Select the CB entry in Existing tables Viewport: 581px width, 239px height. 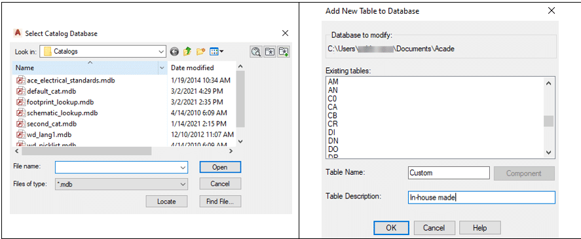point(333,115)
